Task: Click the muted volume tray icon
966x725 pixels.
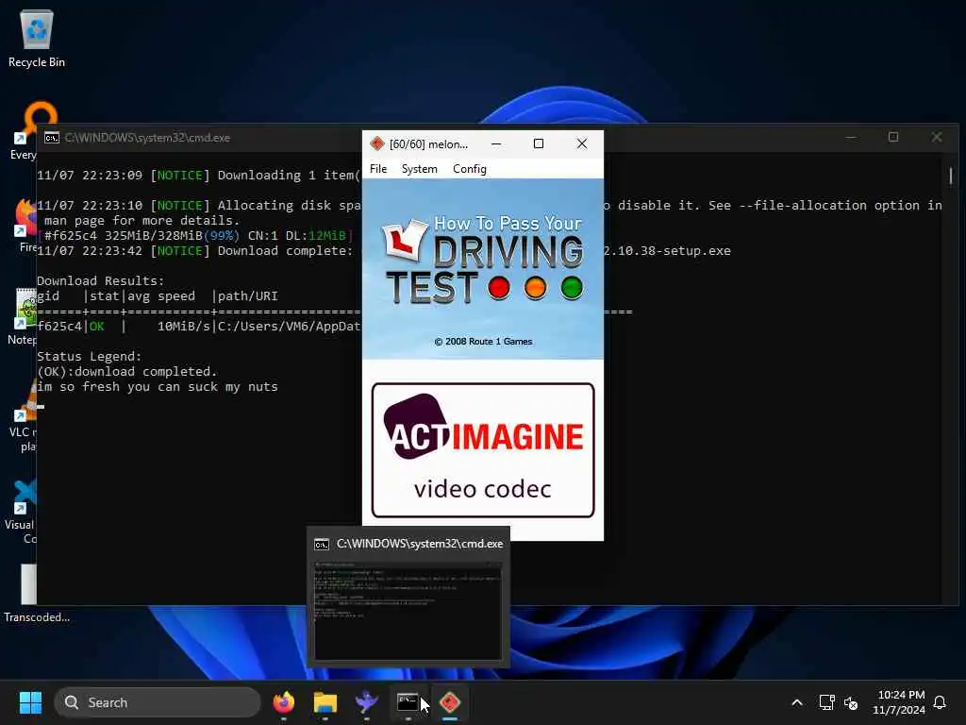Action: (x=851, y=702)
